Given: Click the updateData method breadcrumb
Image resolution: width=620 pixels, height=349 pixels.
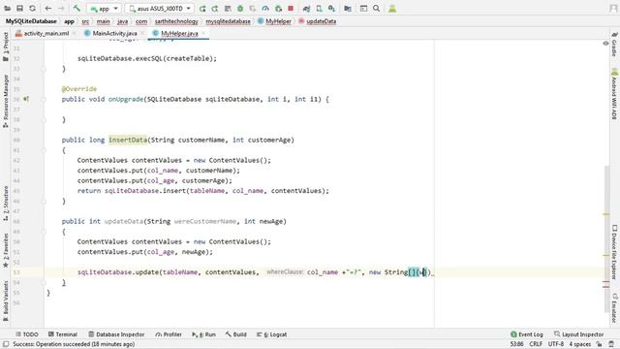Looking at the screenshot, I should tap(318, 21).
